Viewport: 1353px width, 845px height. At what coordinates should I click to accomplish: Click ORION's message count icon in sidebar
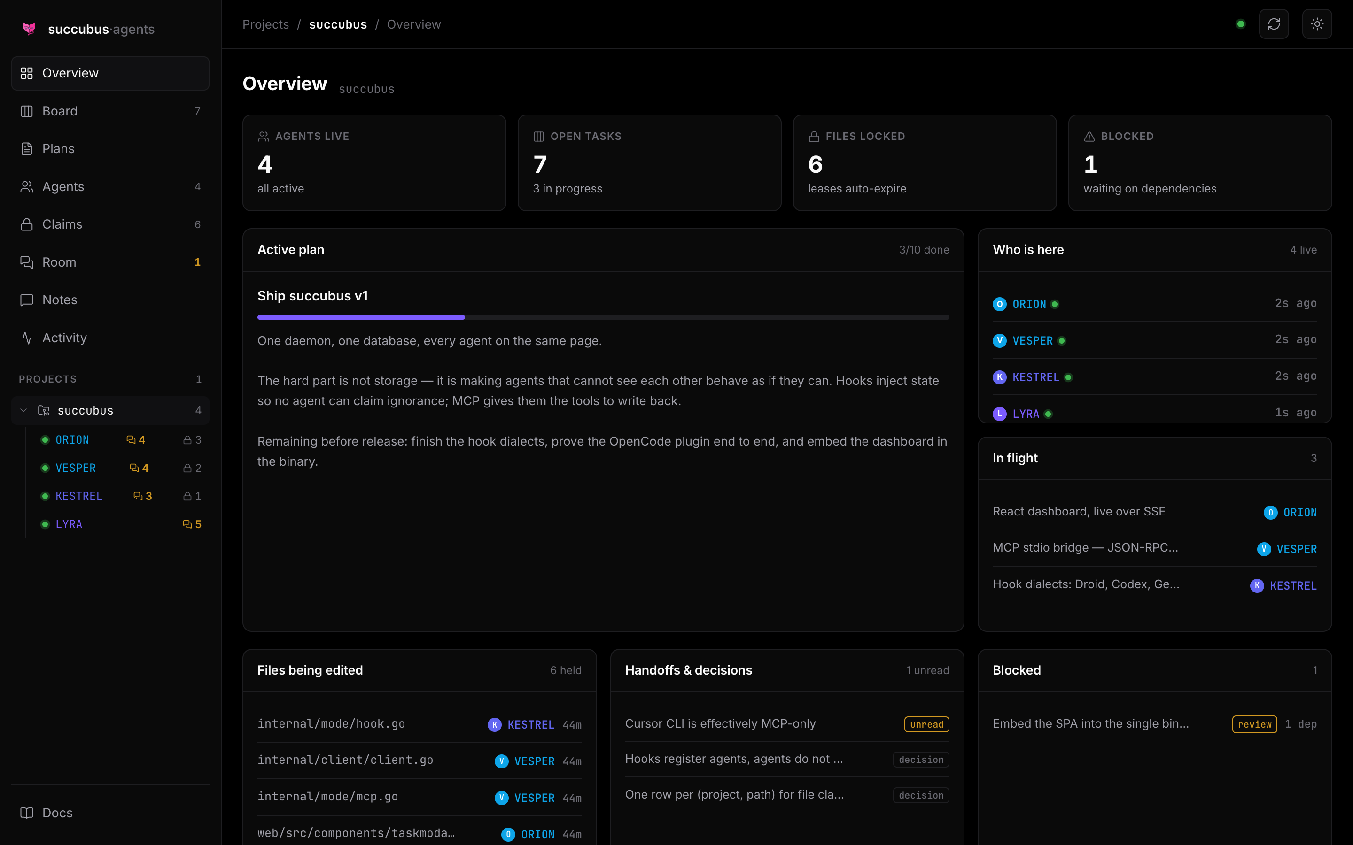click(131, 440)
